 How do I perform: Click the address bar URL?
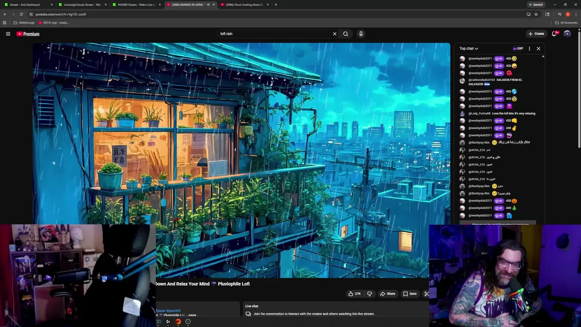pyautogui.click(x=61, y=14)
